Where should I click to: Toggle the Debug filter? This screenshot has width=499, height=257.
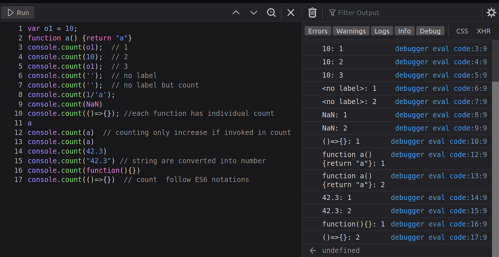(430, 31)
